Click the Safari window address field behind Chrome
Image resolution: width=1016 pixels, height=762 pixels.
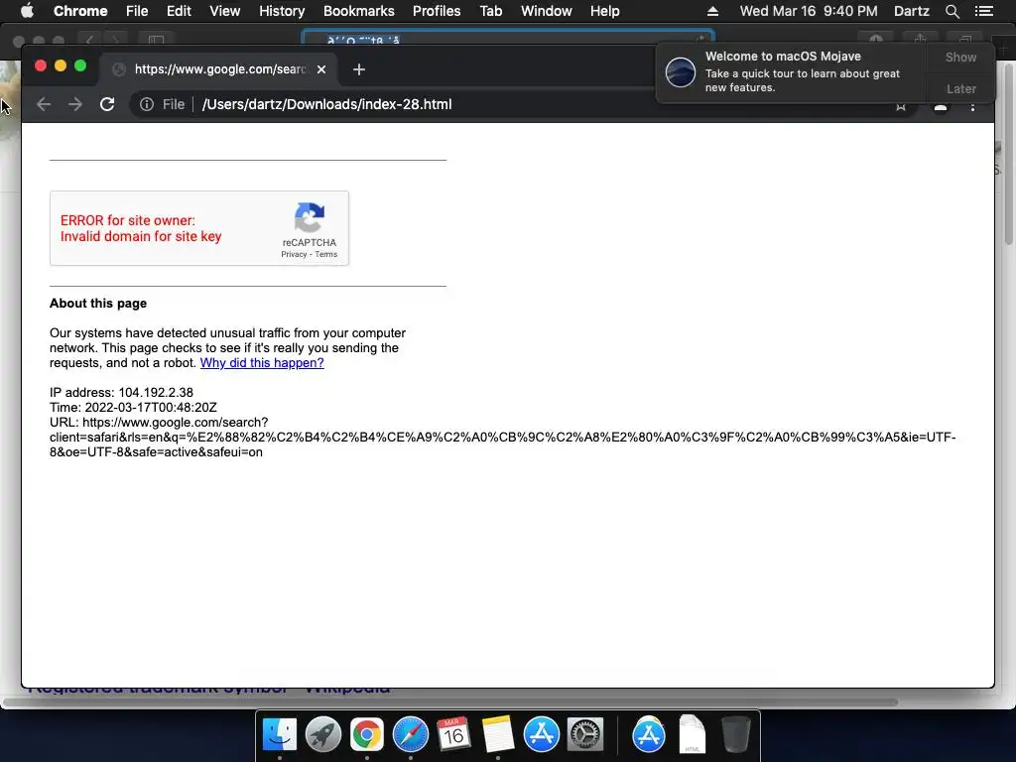507,39
